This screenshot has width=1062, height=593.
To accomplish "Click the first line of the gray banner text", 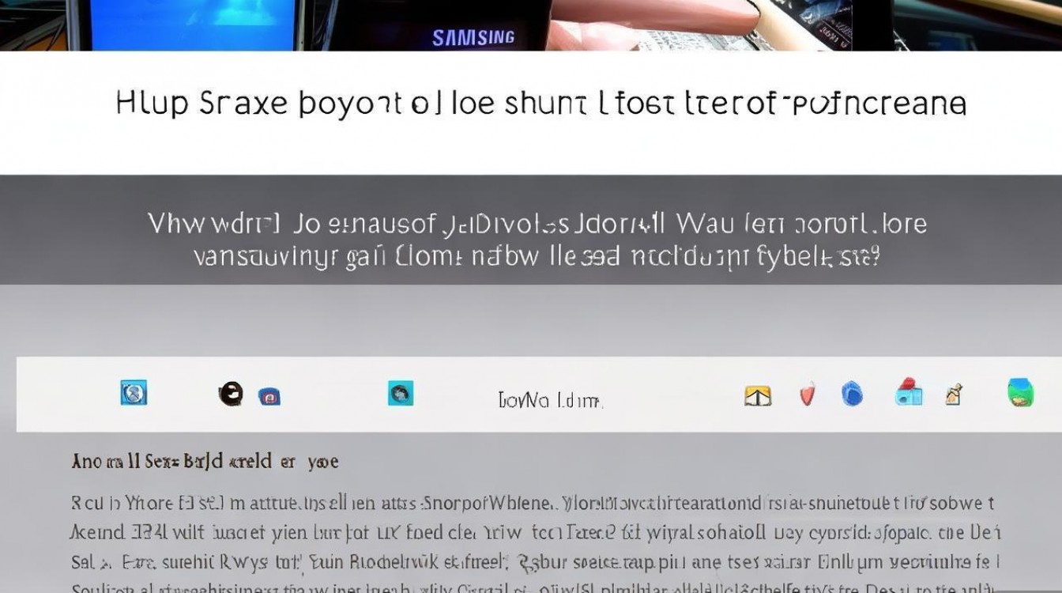I will coord(537,225).
